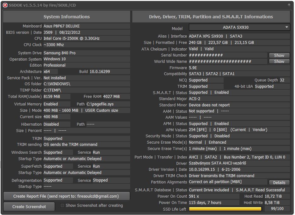This screenshot has width=295, height=215.
Task: Click APM Values 254 [$FE] entry
Action: [197, 130]
